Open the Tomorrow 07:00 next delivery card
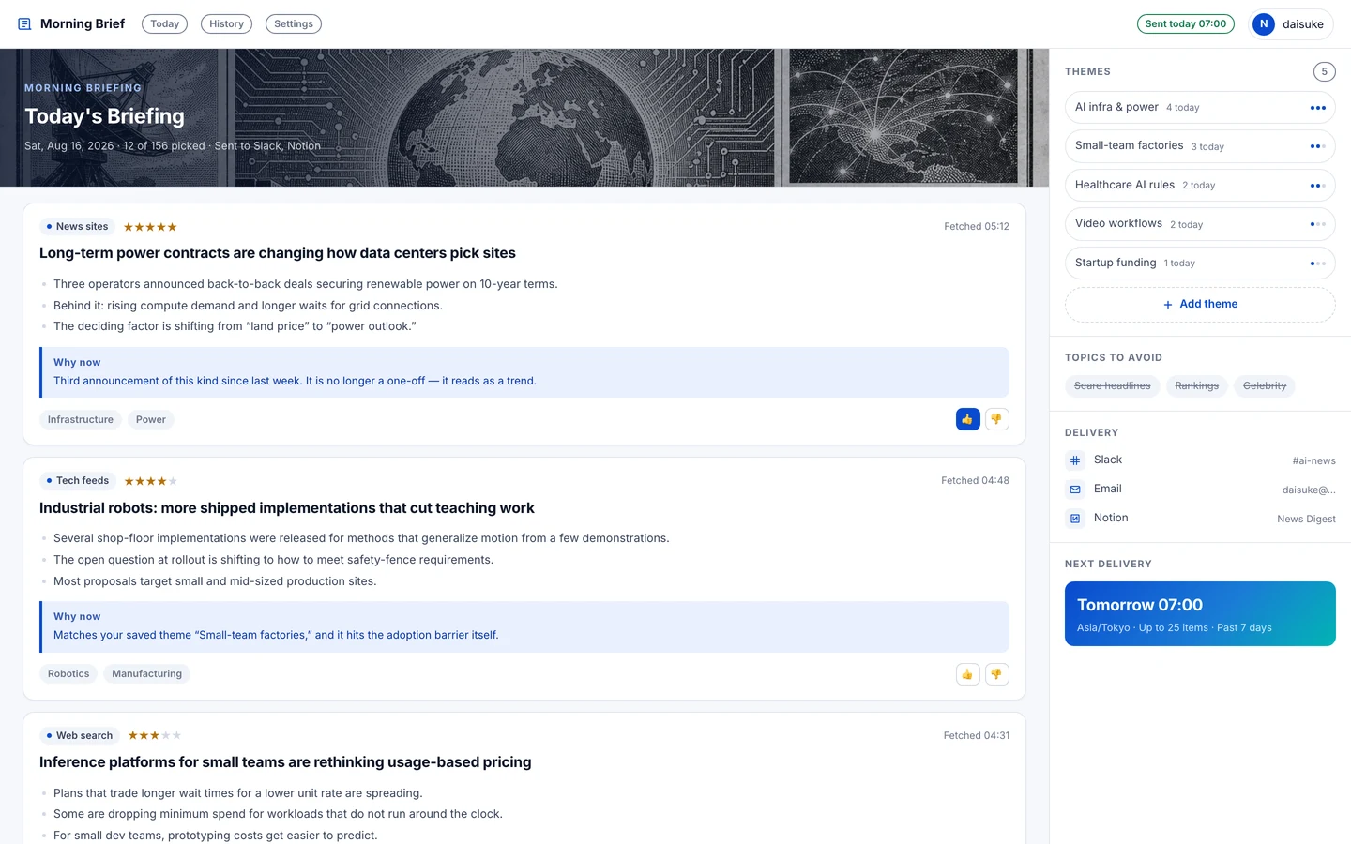1351x844 pixels. click(1200, 614)
